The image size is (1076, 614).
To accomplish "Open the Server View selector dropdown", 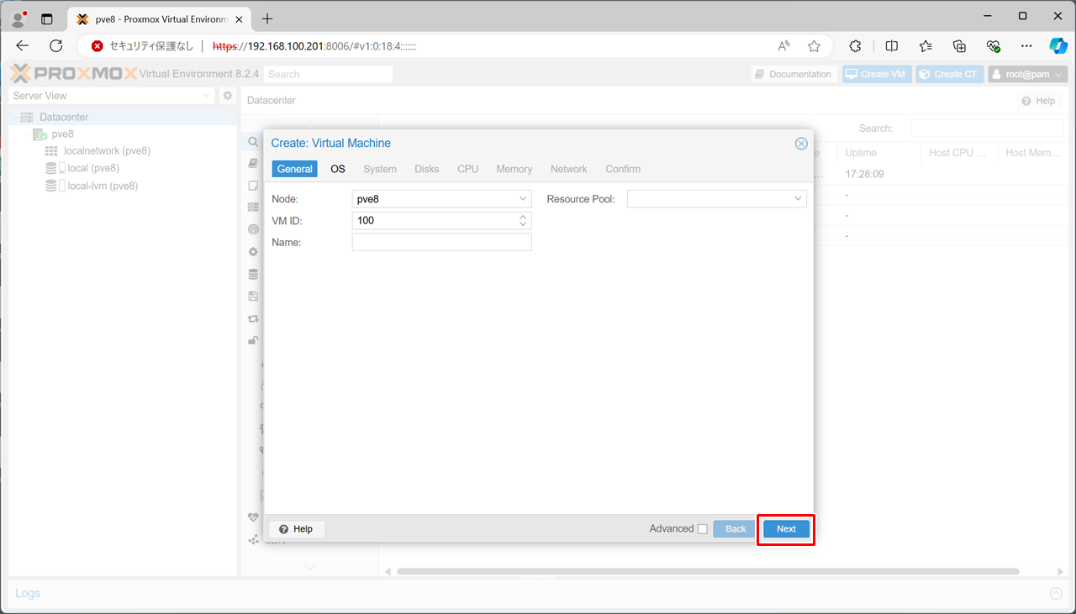I will [112, 96].
